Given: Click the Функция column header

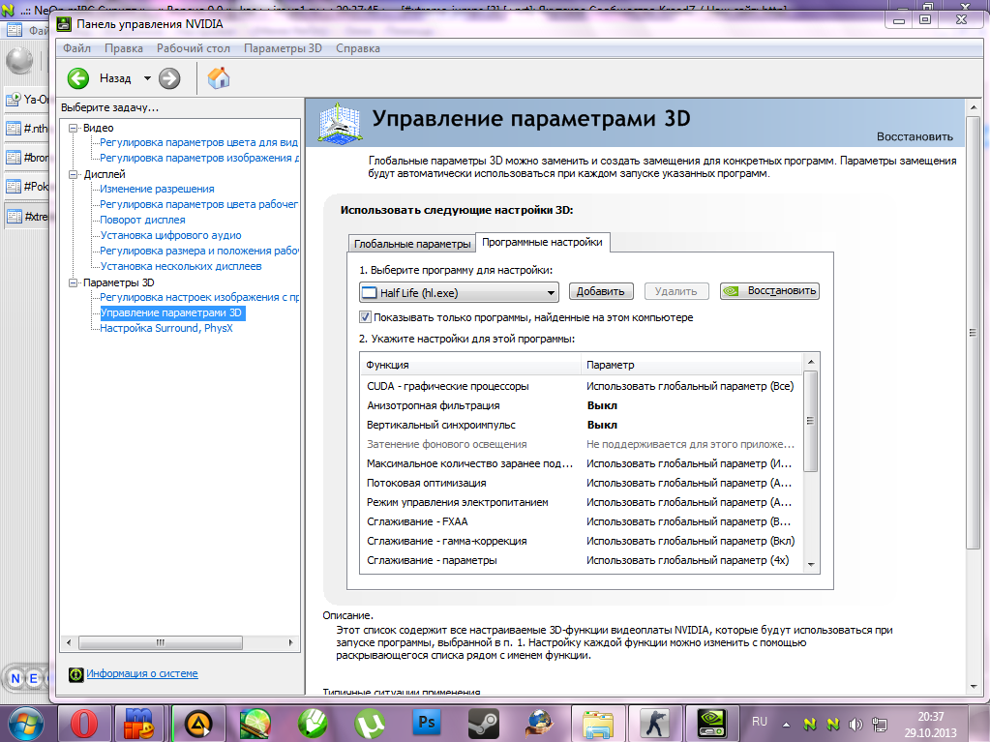Looking at the screenshot, I should tap(470, 365).
